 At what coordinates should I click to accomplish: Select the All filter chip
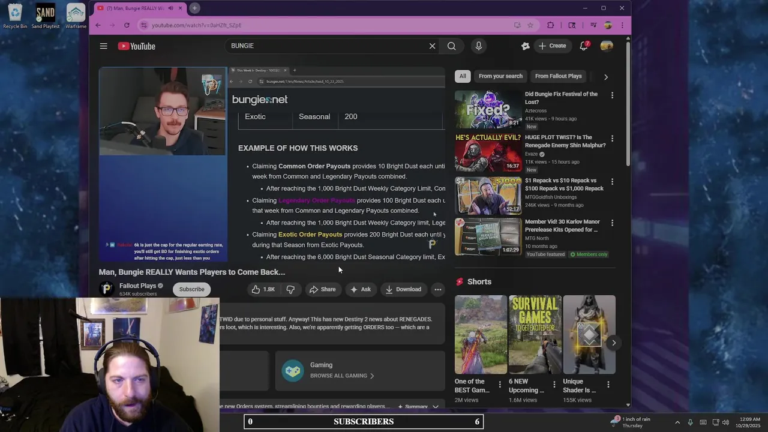click(x=463, y=76)
